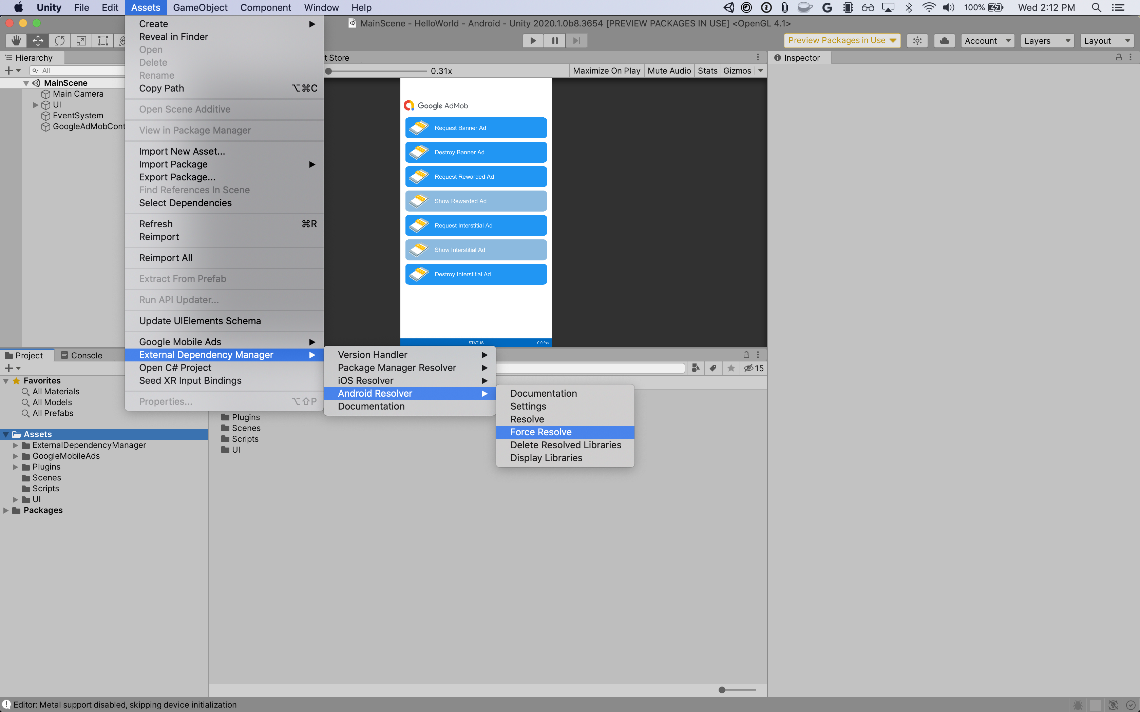Screen dimensions: 1140x712
Task: Select Android Resolver submenu
Action: point(407,393)
